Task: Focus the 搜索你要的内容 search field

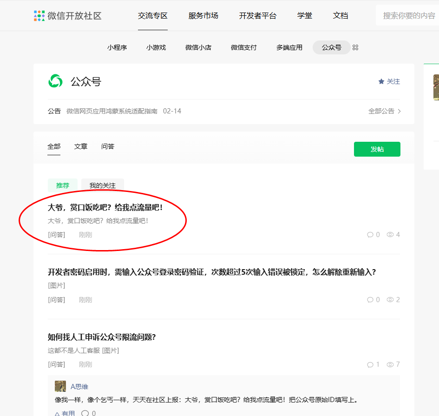Action: pyautogui.click(x=407, y=16)
